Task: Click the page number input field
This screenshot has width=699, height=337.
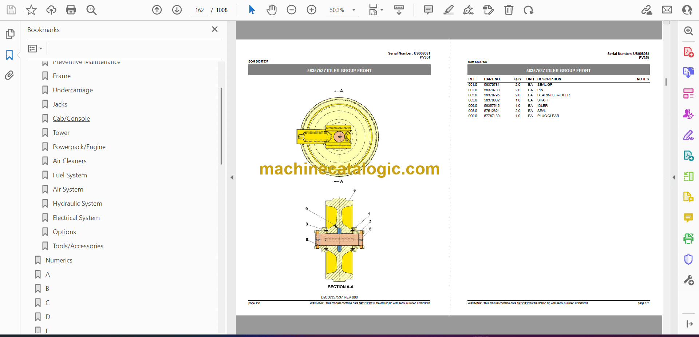Action: pyautogui.click(x=200, y=10)
